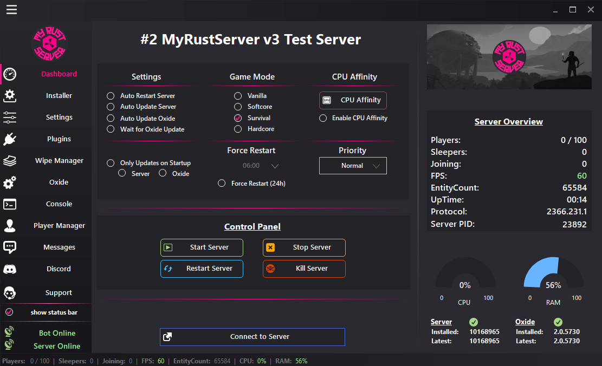Enable Only Updates on Startup
Image resolution: width=602 pixels, height=366 pixels.
(111, 163)
